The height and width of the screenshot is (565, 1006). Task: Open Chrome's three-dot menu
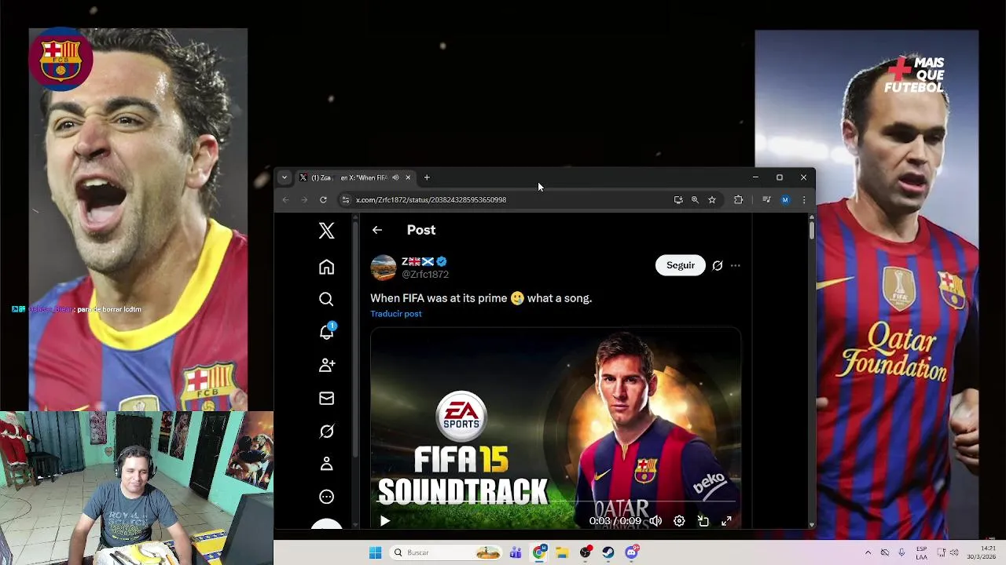803,200
